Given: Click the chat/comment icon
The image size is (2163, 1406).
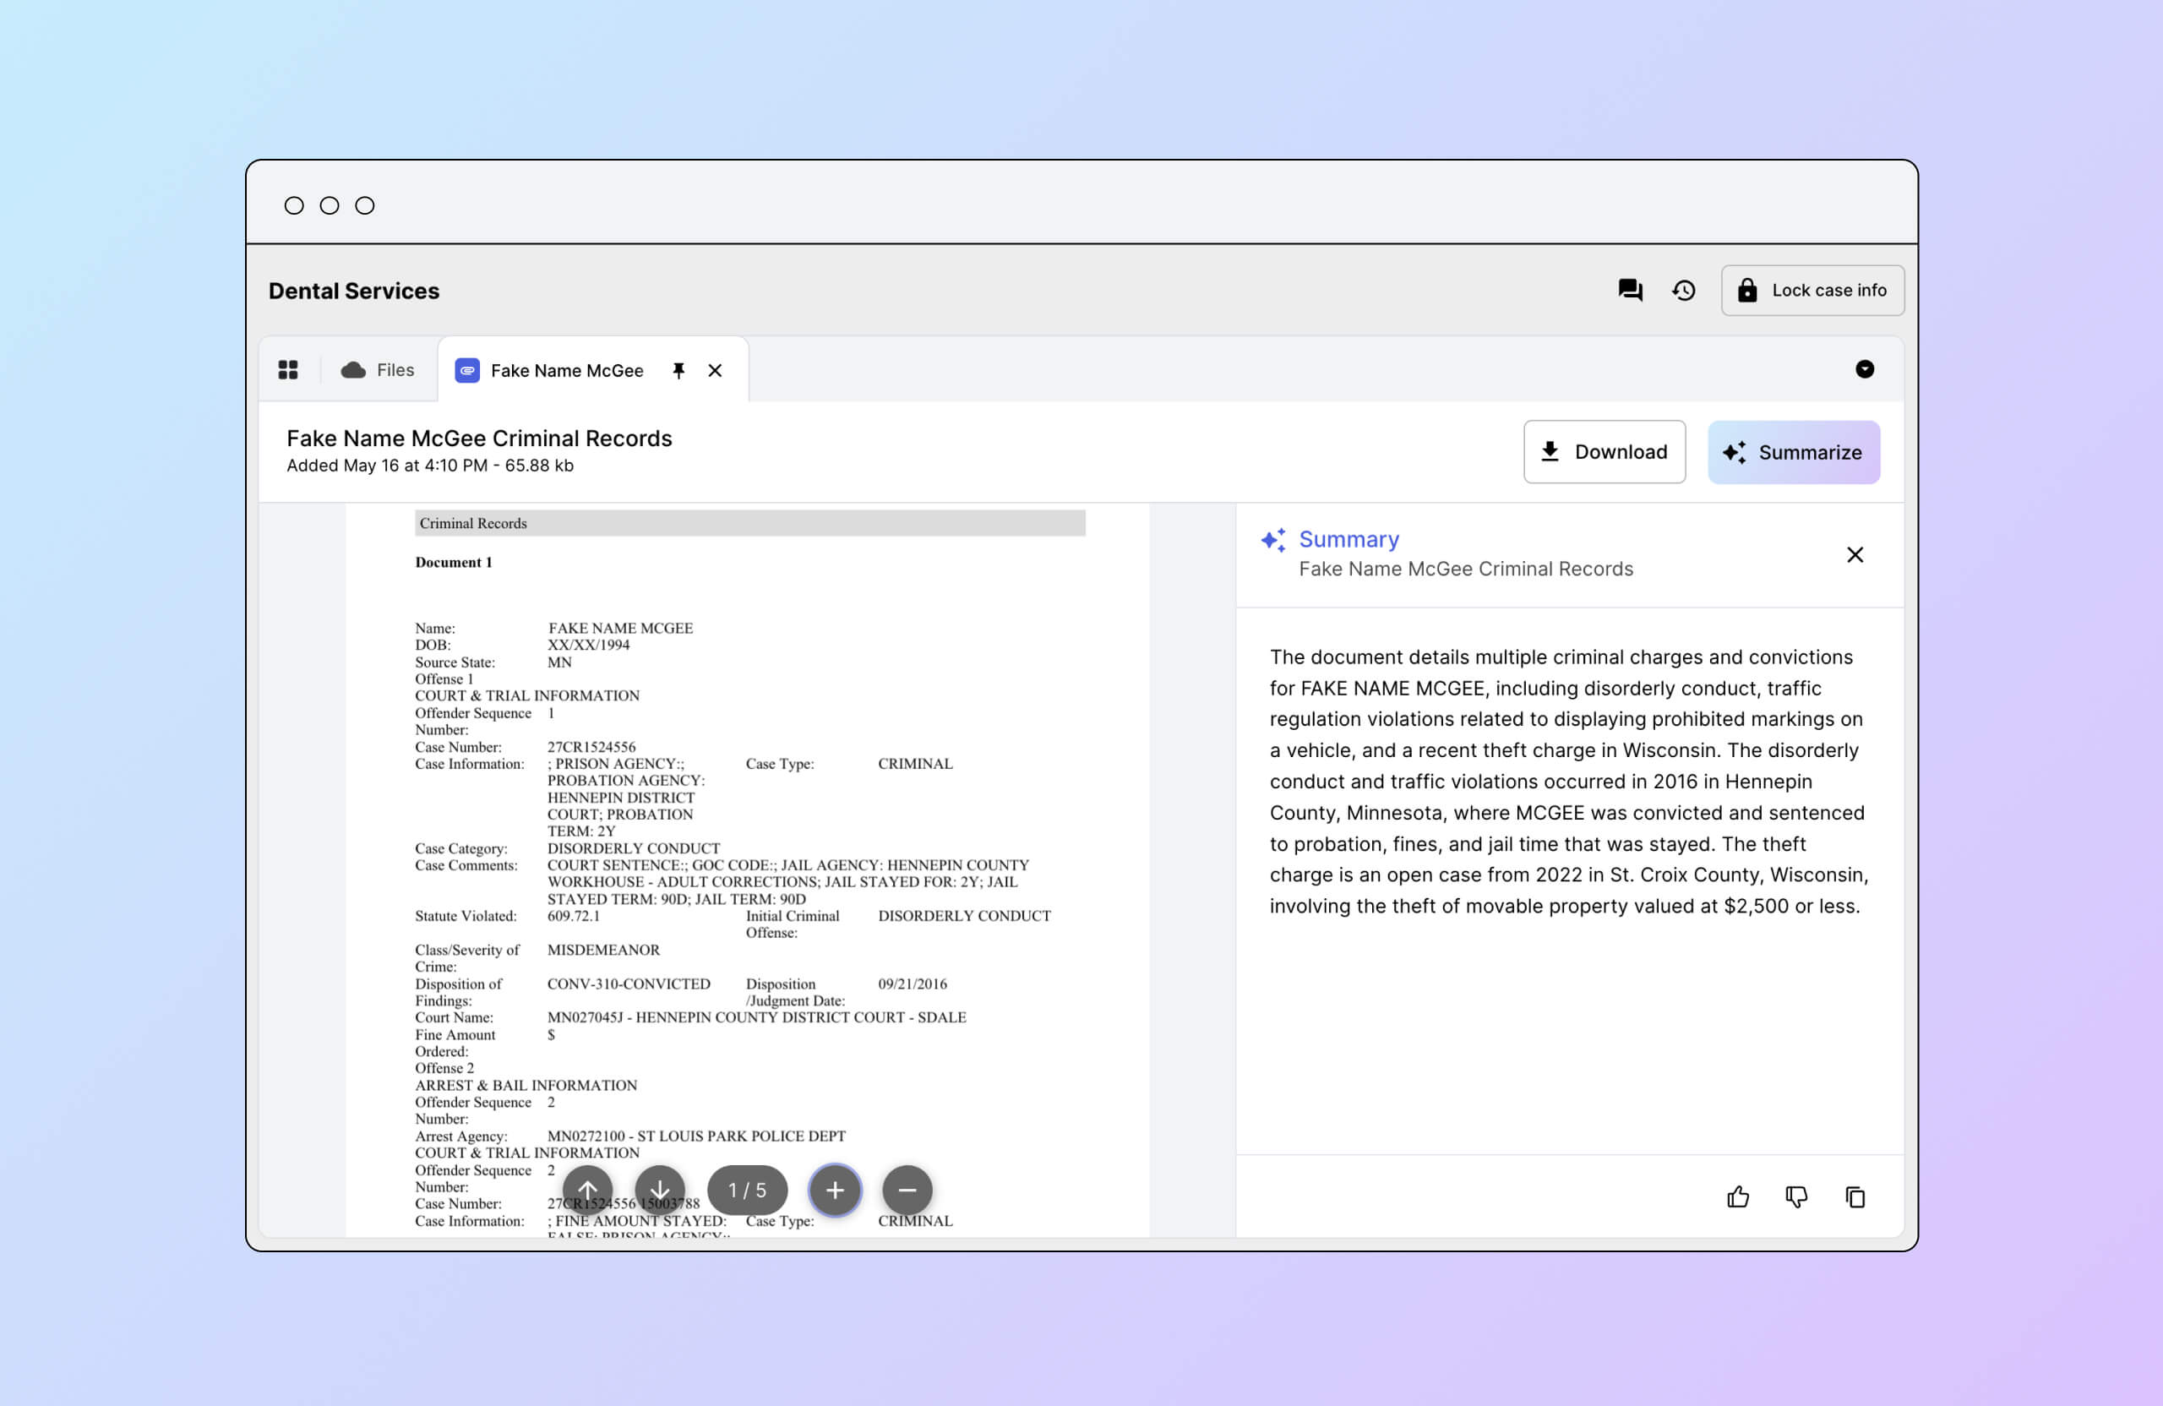Looking at the screenshot, I should click(1632, 288).
